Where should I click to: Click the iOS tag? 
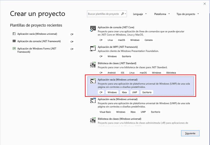[123, 73]
